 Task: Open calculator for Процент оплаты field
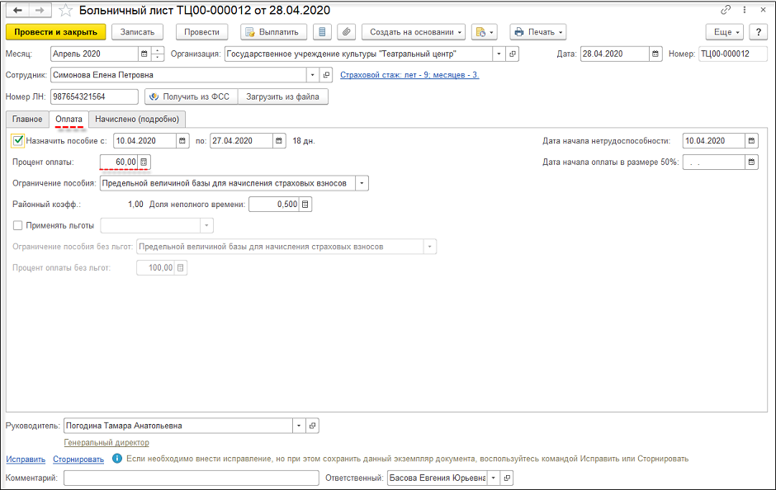point(144,163)
